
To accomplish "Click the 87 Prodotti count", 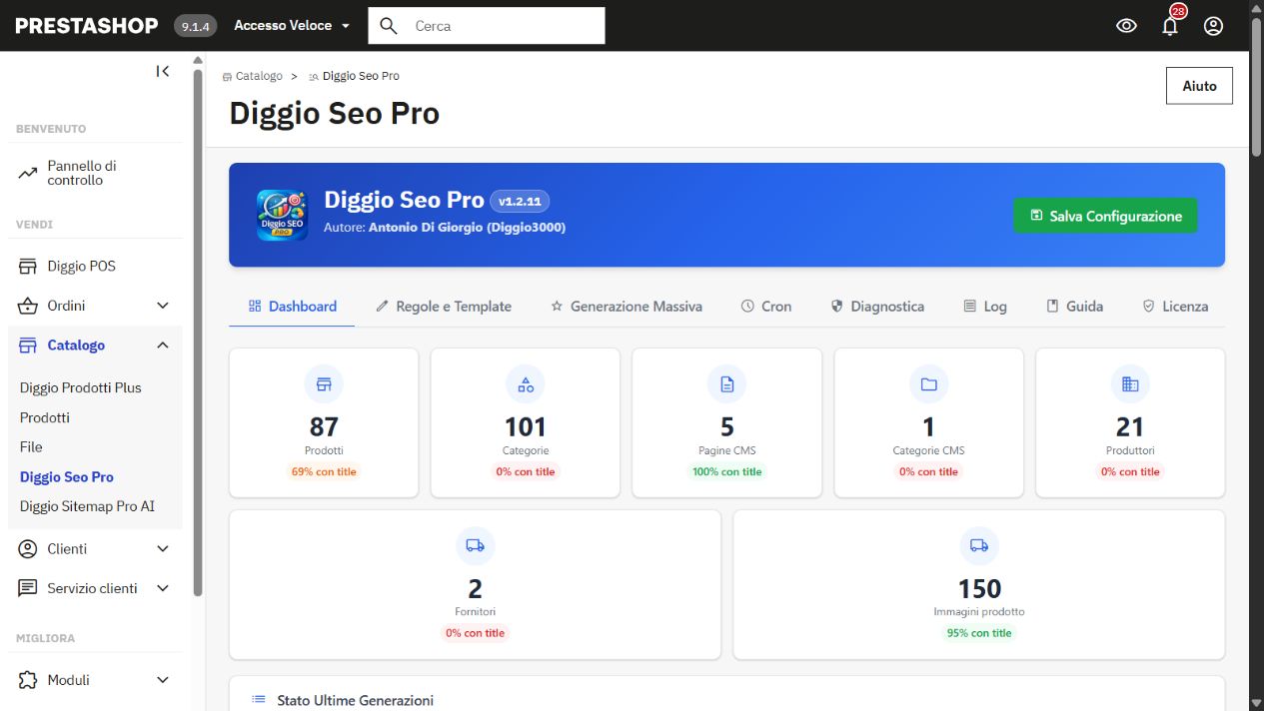I will (x=324, y=427).
